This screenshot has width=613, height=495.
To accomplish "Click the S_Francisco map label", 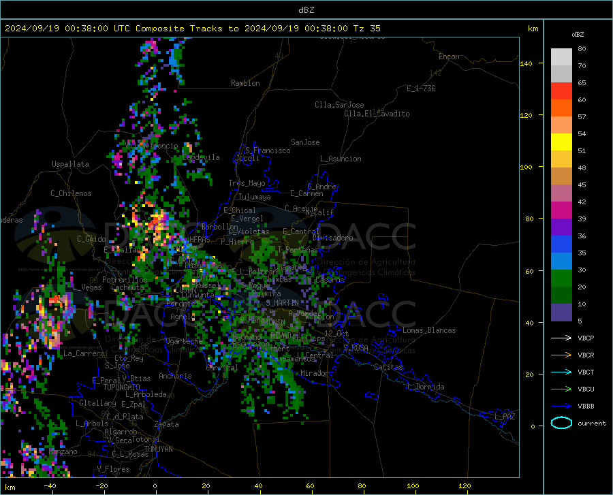I will tap(268, 150).
